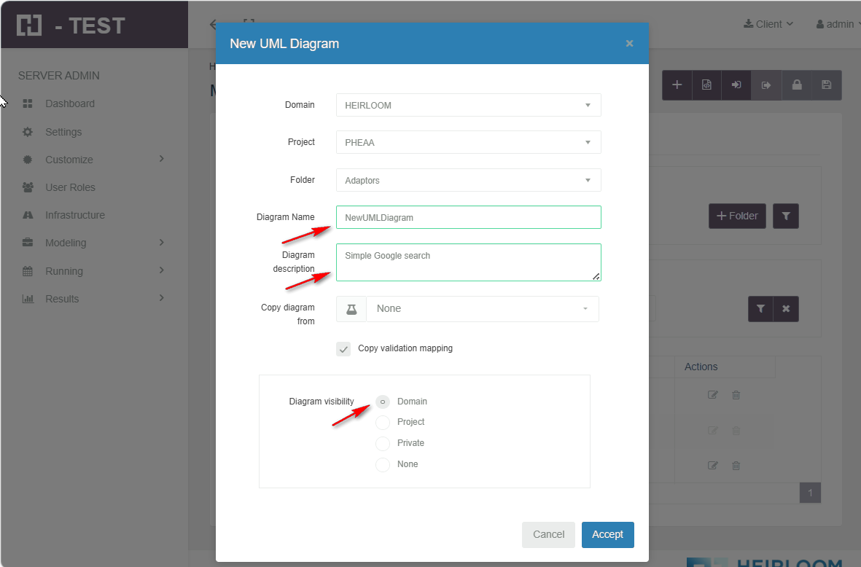
Task: Open the Domain dropdown showing HEIRLOOM
Action: [x=468, y=106]
